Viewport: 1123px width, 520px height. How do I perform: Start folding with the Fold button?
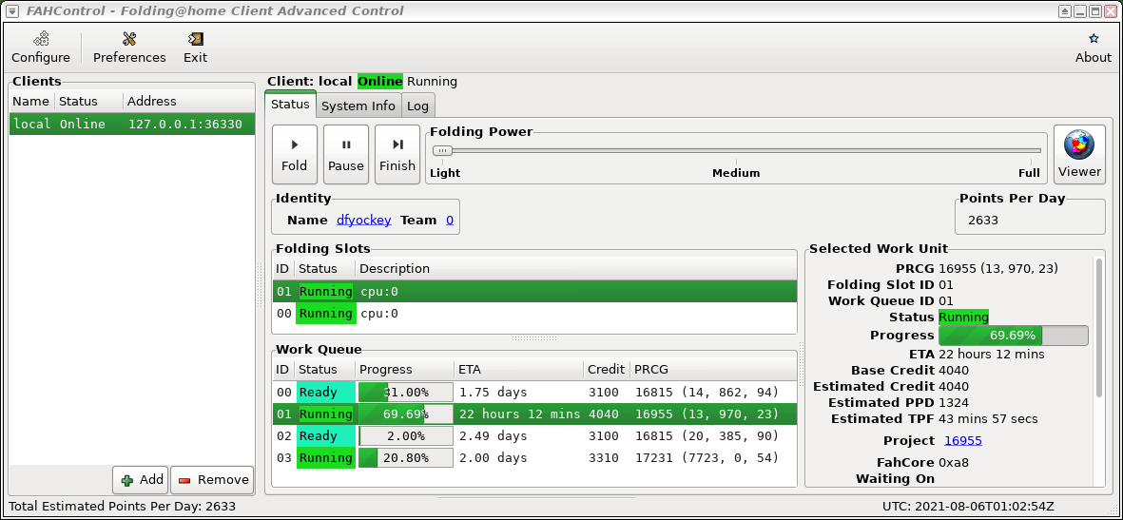(295, 155)
